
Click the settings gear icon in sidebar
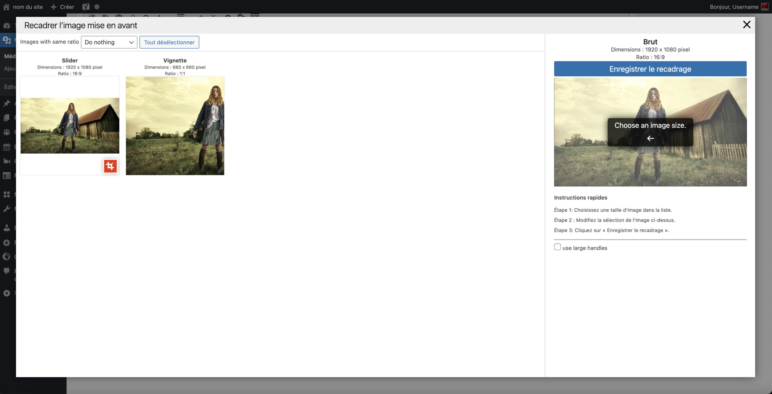click(7, 242)
